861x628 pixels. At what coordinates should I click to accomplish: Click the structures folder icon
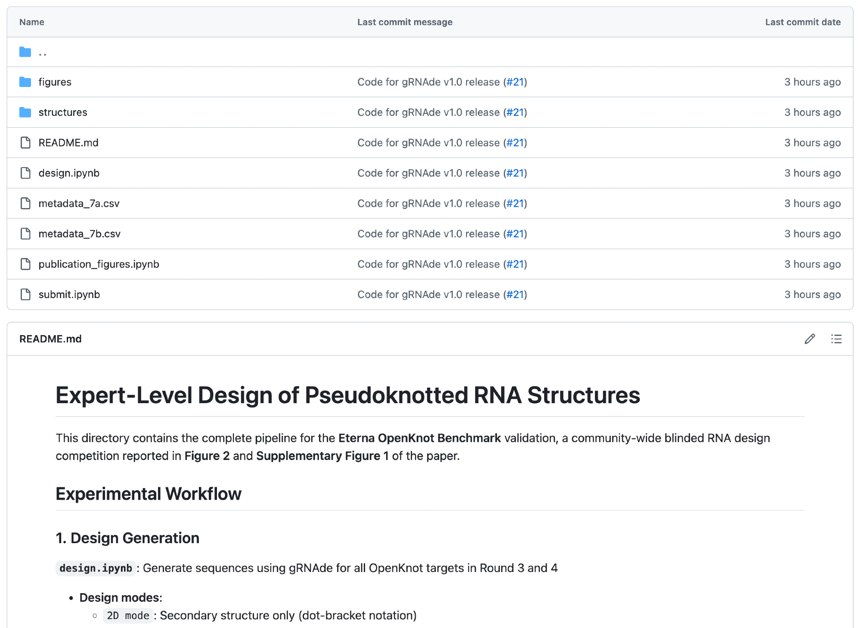pyautogui.click(x=25, y=112)
